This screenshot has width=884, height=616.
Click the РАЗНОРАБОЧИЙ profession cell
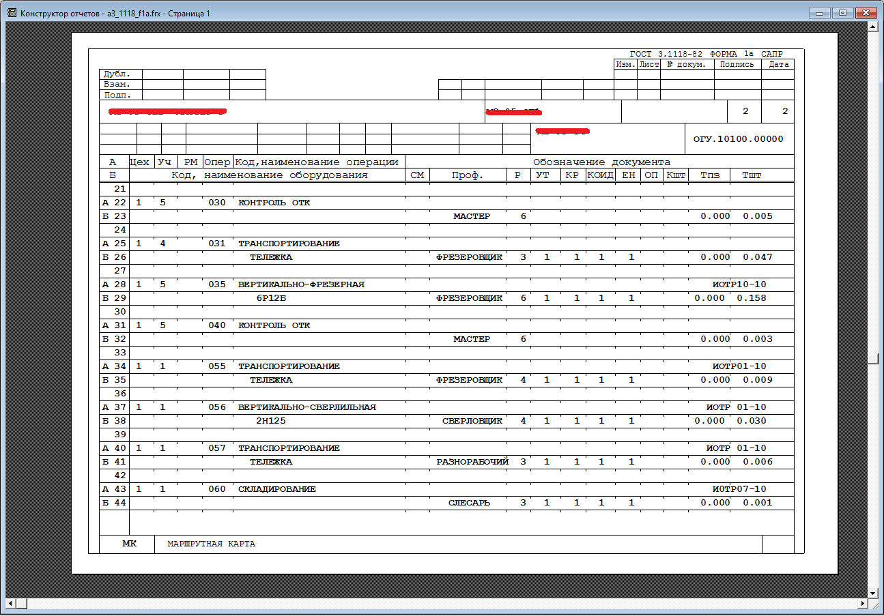pyautogui.click(x=472, y=462)
